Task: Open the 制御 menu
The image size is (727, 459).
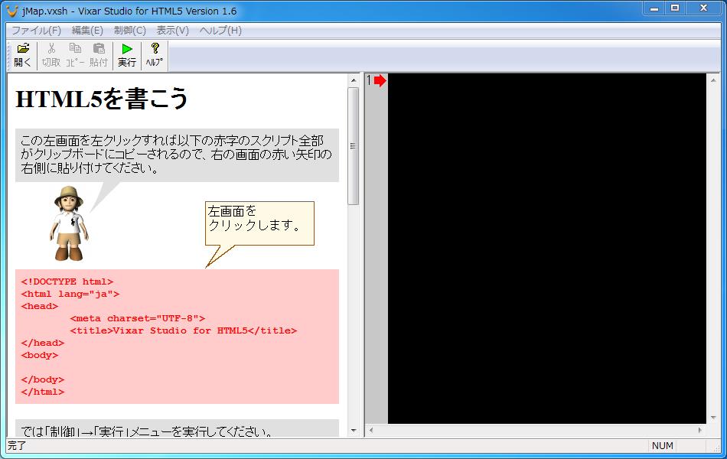Action: coord(127,31)
